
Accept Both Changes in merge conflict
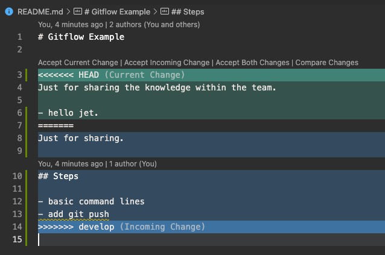click(253, 63)
